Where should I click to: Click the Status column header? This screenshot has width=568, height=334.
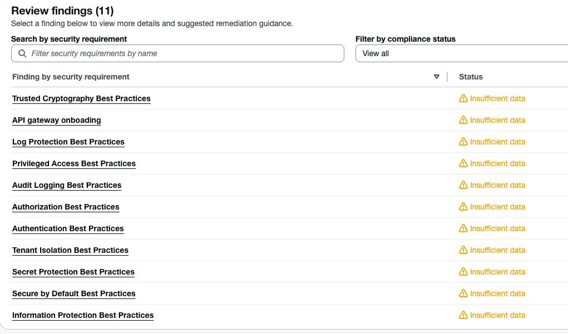(x=471, y=77)
